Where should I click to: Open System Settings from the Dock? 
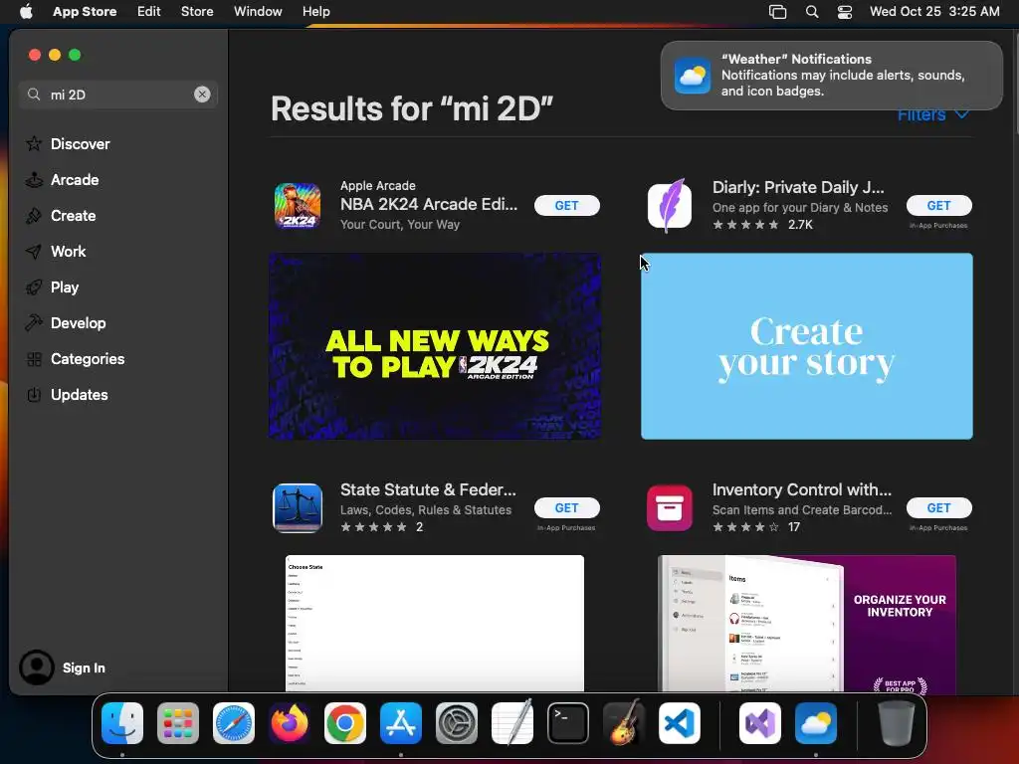pyautogui.click(x=456, y=723)
